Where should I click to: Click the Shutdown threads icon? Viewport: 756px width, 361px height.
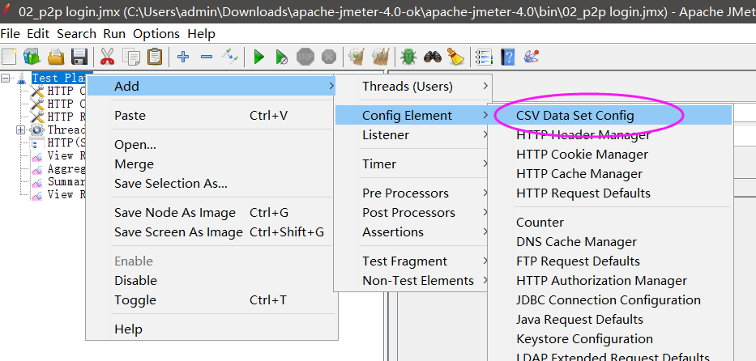[x=329, y=57]
